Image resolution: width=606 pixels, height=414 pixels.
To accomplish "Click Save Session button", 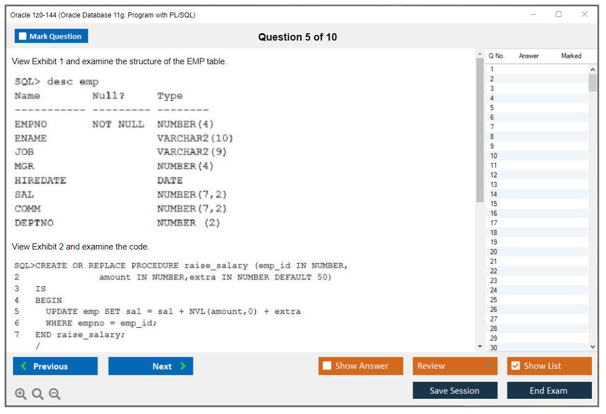I will click(x=455, y=390).
